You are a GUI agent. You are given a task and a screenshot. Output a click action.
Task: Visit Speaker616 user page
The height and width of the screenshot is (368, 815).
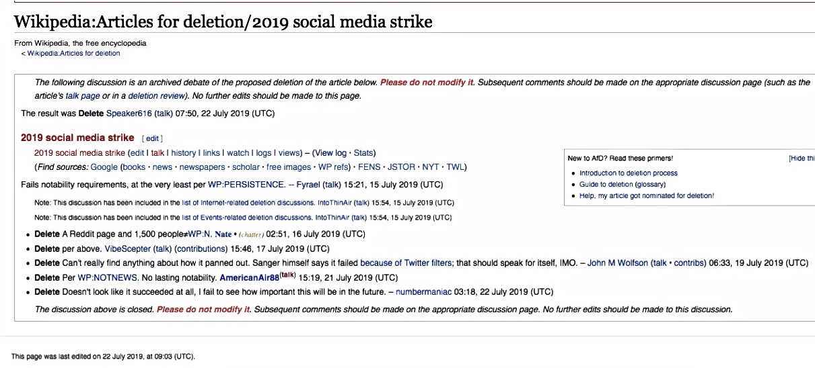129,113
